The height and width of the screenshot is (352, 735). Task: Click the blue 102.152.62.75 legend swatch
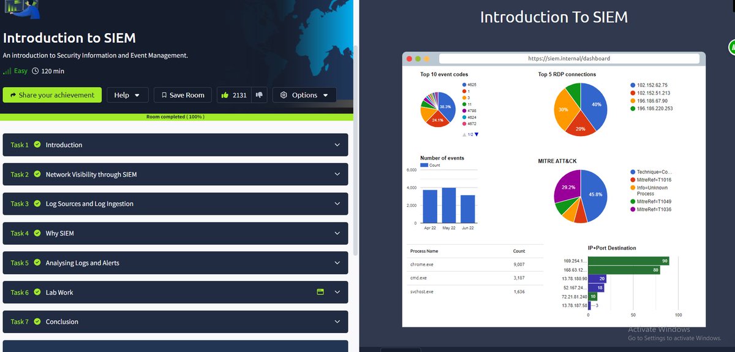point(633,85)
